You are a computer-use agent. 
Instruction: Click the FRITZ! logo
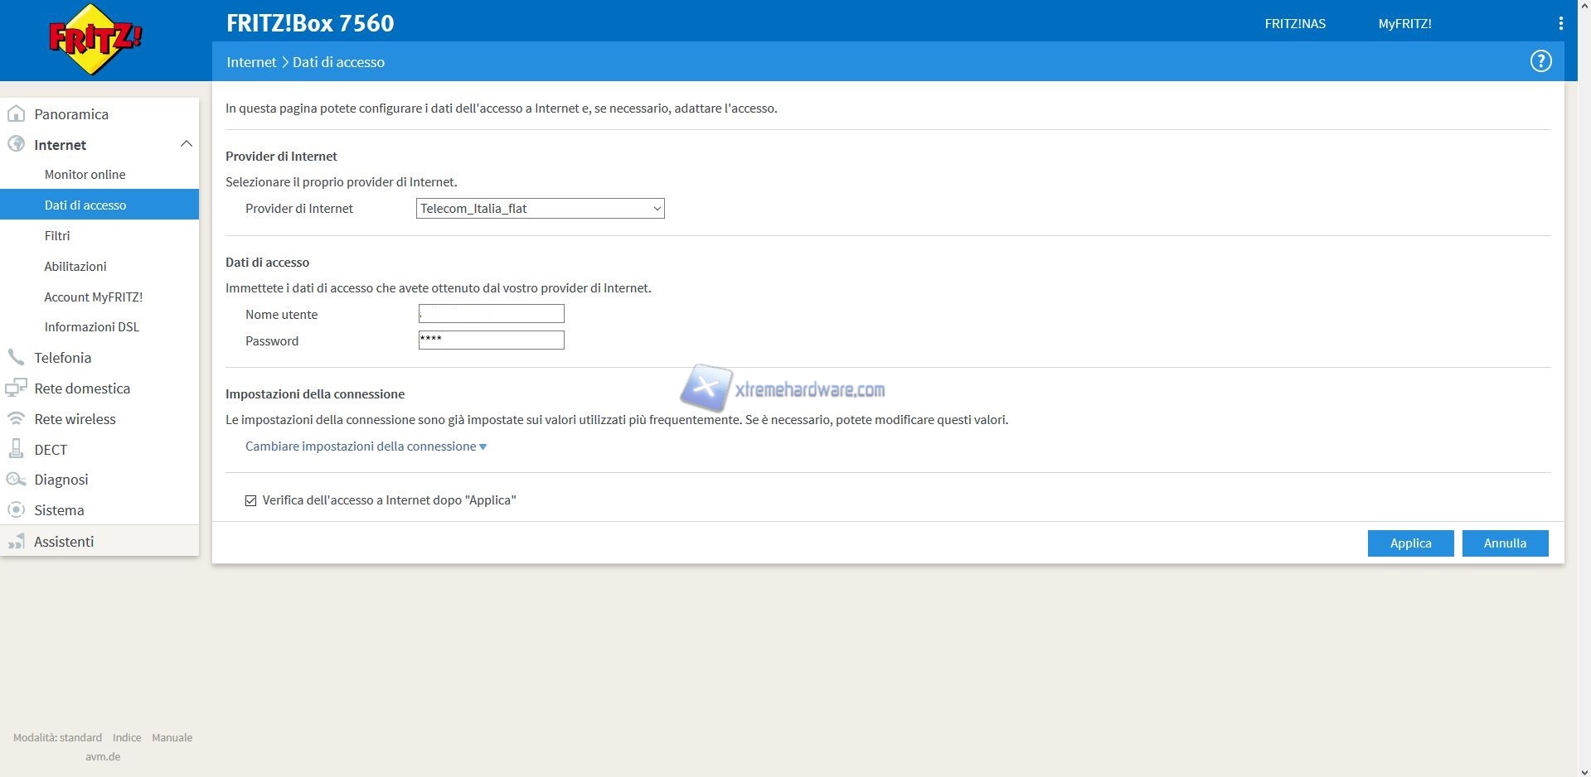tap(95, 39)
